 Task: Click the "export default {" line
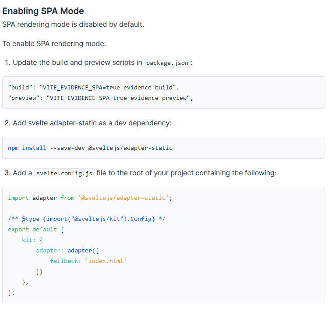(35, 229)
